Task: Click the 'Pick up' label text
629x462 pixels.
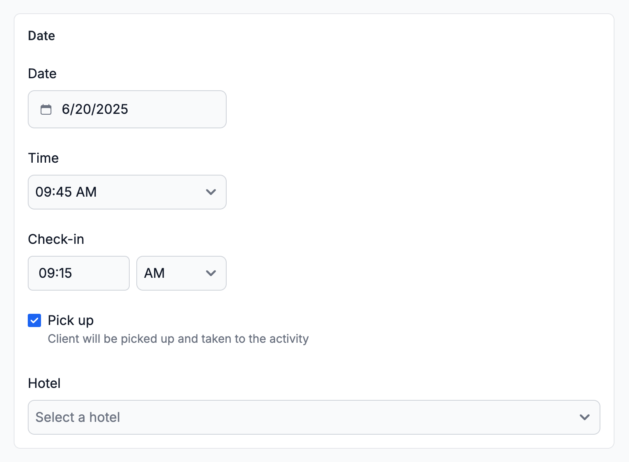Action: pyautogui.click(x=71, y=320)
